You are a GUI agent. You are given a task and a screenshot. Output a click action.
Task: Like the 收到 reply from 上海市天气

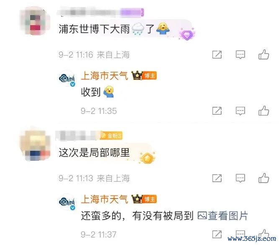(263, 111)
